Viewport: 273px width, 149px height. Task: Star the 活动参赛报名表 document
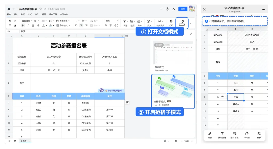(x=40, y=9)
